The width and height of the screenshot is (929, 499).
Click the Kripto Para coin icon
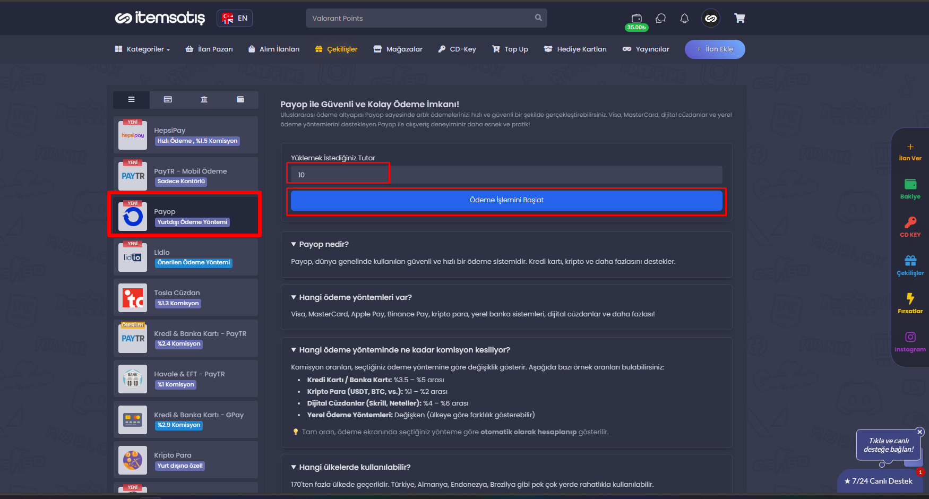pos(133,460)
